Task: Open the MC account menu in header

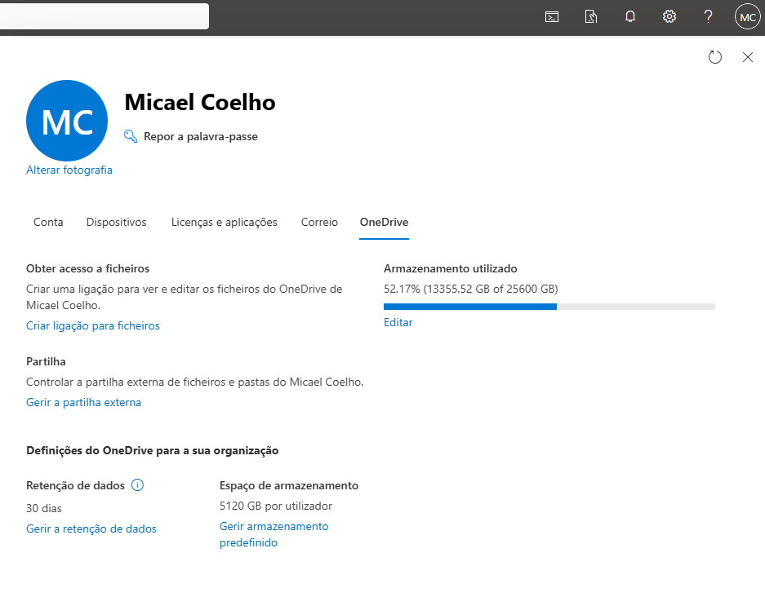Action: tap(748, 17)
